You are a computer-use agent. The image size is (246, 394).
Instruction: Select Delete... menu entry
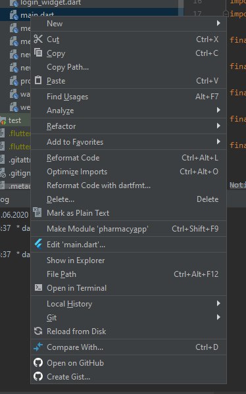pos(128,199)
